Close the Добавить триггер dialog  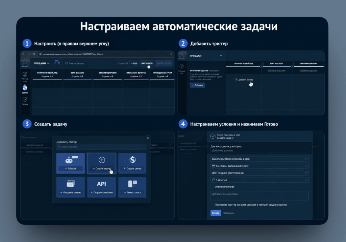pos(148,138)
